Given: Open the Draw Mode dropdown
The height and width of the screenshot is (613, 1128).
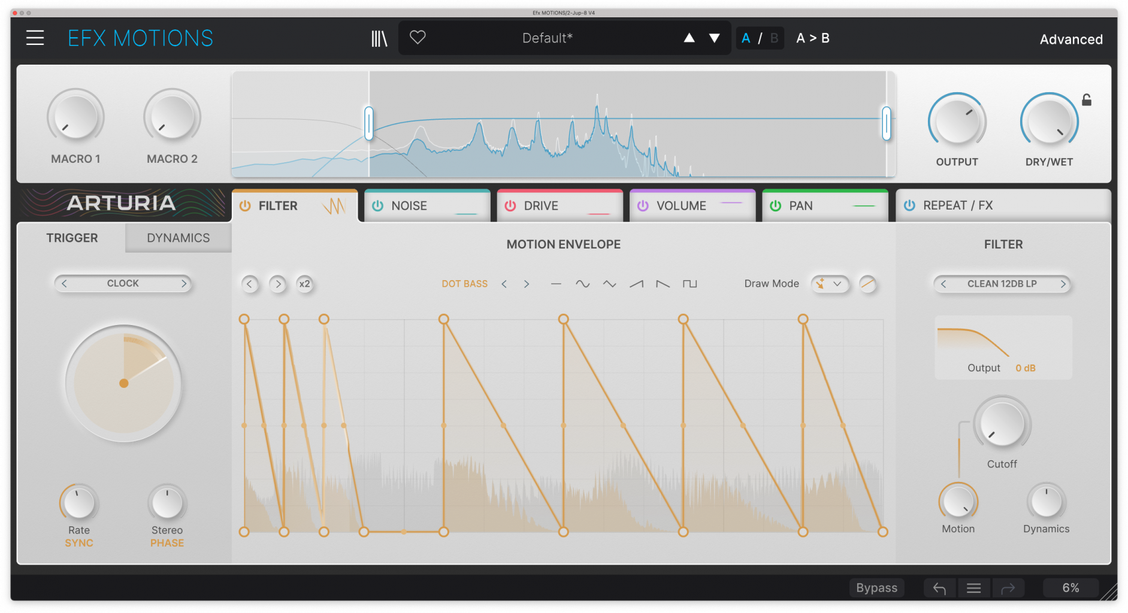Looking at the screenshot, I should point(830,284).
